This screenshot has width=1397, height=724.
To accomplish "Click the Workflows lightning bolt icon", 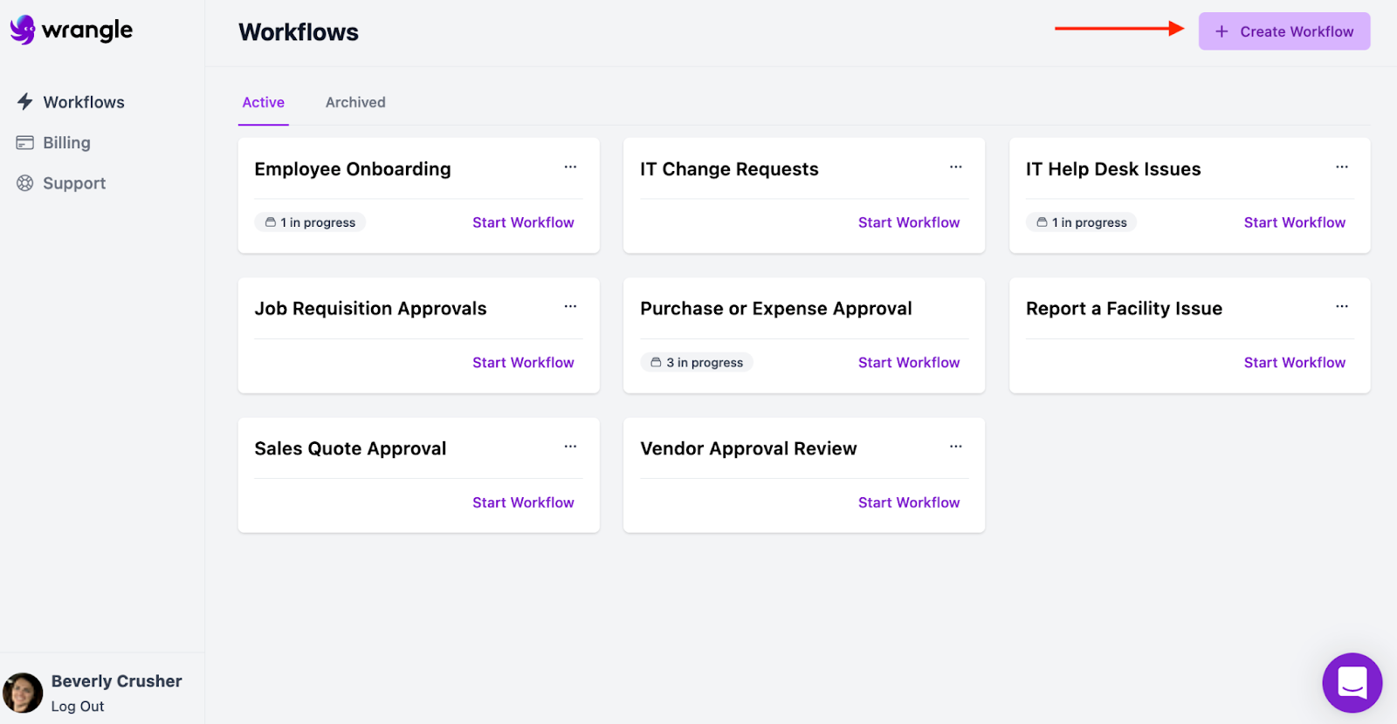I will [25, 102].
